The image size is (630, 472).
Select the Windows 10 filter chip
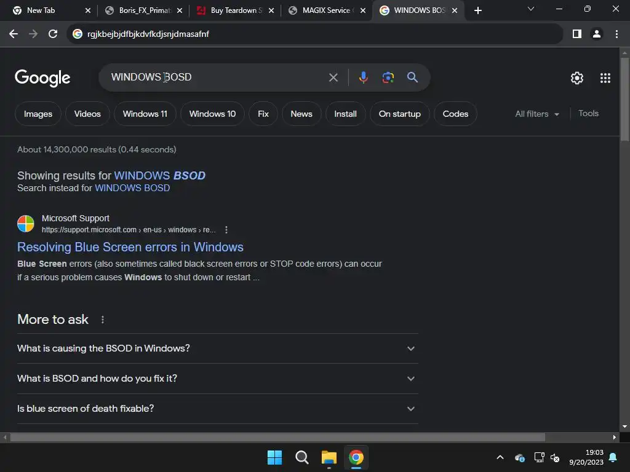tap(212, 114)
